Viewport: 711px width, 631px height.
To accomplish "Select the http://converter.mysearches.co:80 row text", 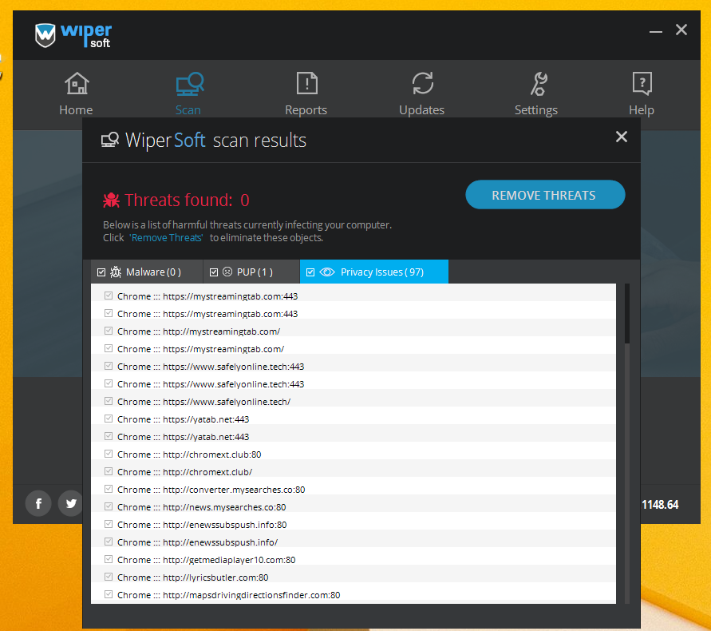I will pos(211,490).
